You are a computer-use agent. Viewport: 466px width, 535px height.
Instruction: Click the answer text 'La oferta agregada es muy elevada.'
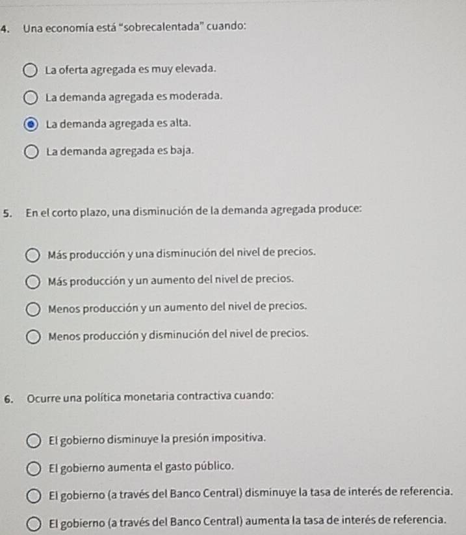click(131, 68)
